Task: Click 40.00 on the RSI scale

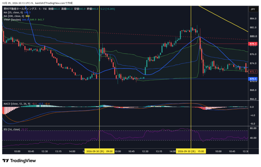Action: 253,138
